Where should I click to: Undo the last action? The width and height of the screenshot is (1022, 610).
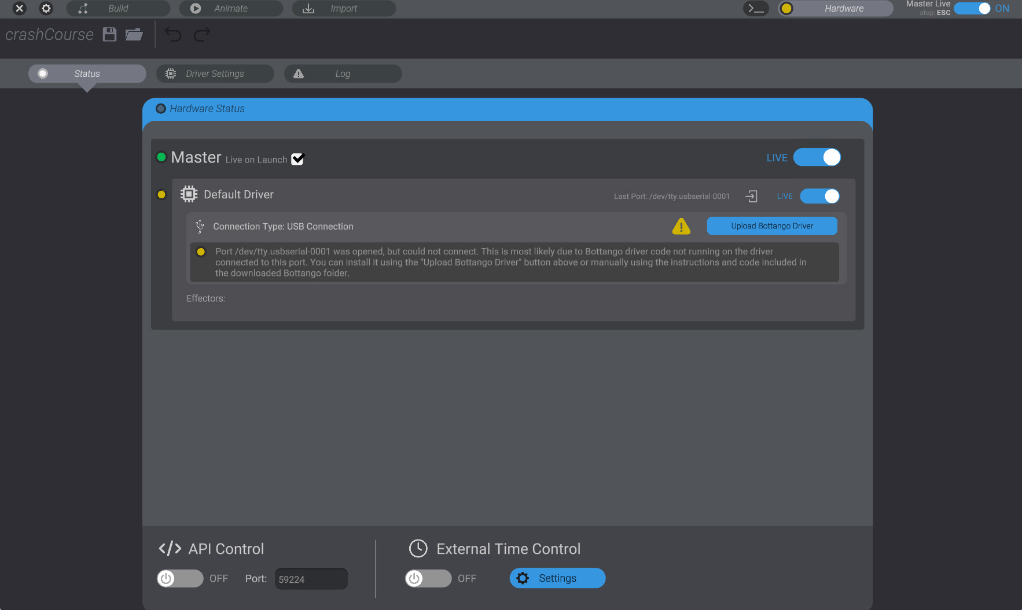pos(172,34)
